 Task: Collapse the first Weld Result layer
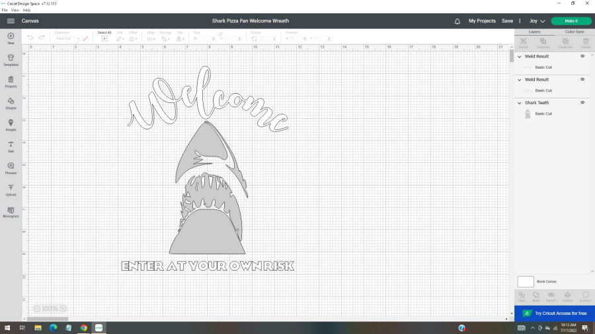coord(520,57)
